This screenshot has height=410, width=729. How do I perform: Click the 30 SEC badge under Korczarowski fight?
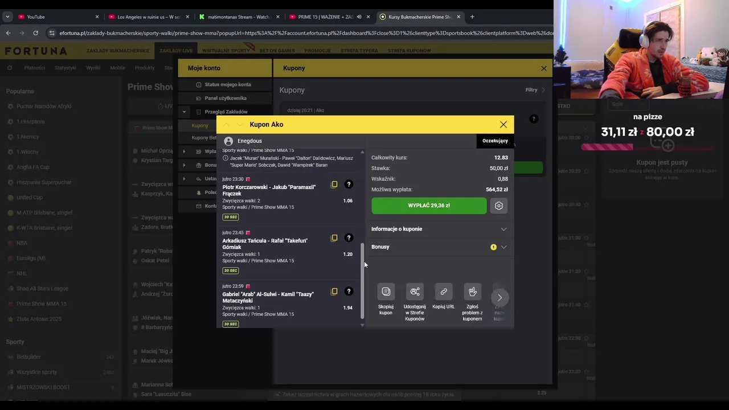[x=231, y=217]
